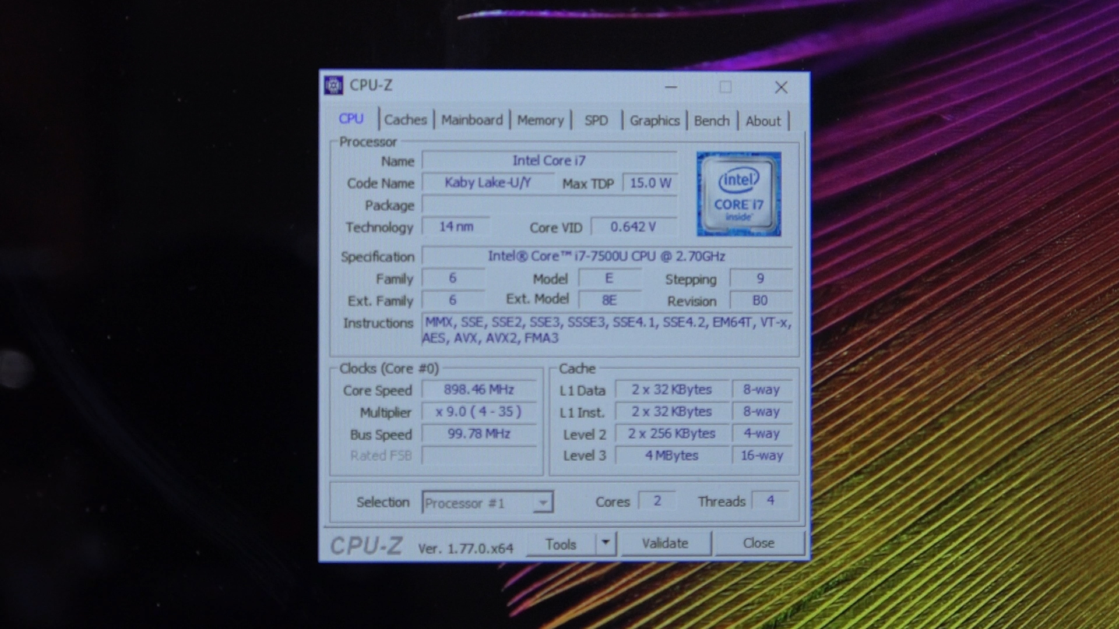Click the Close button at the bottom
Image resolution: width=1119 pixels, height=629 pixels.
pos(759,543)
